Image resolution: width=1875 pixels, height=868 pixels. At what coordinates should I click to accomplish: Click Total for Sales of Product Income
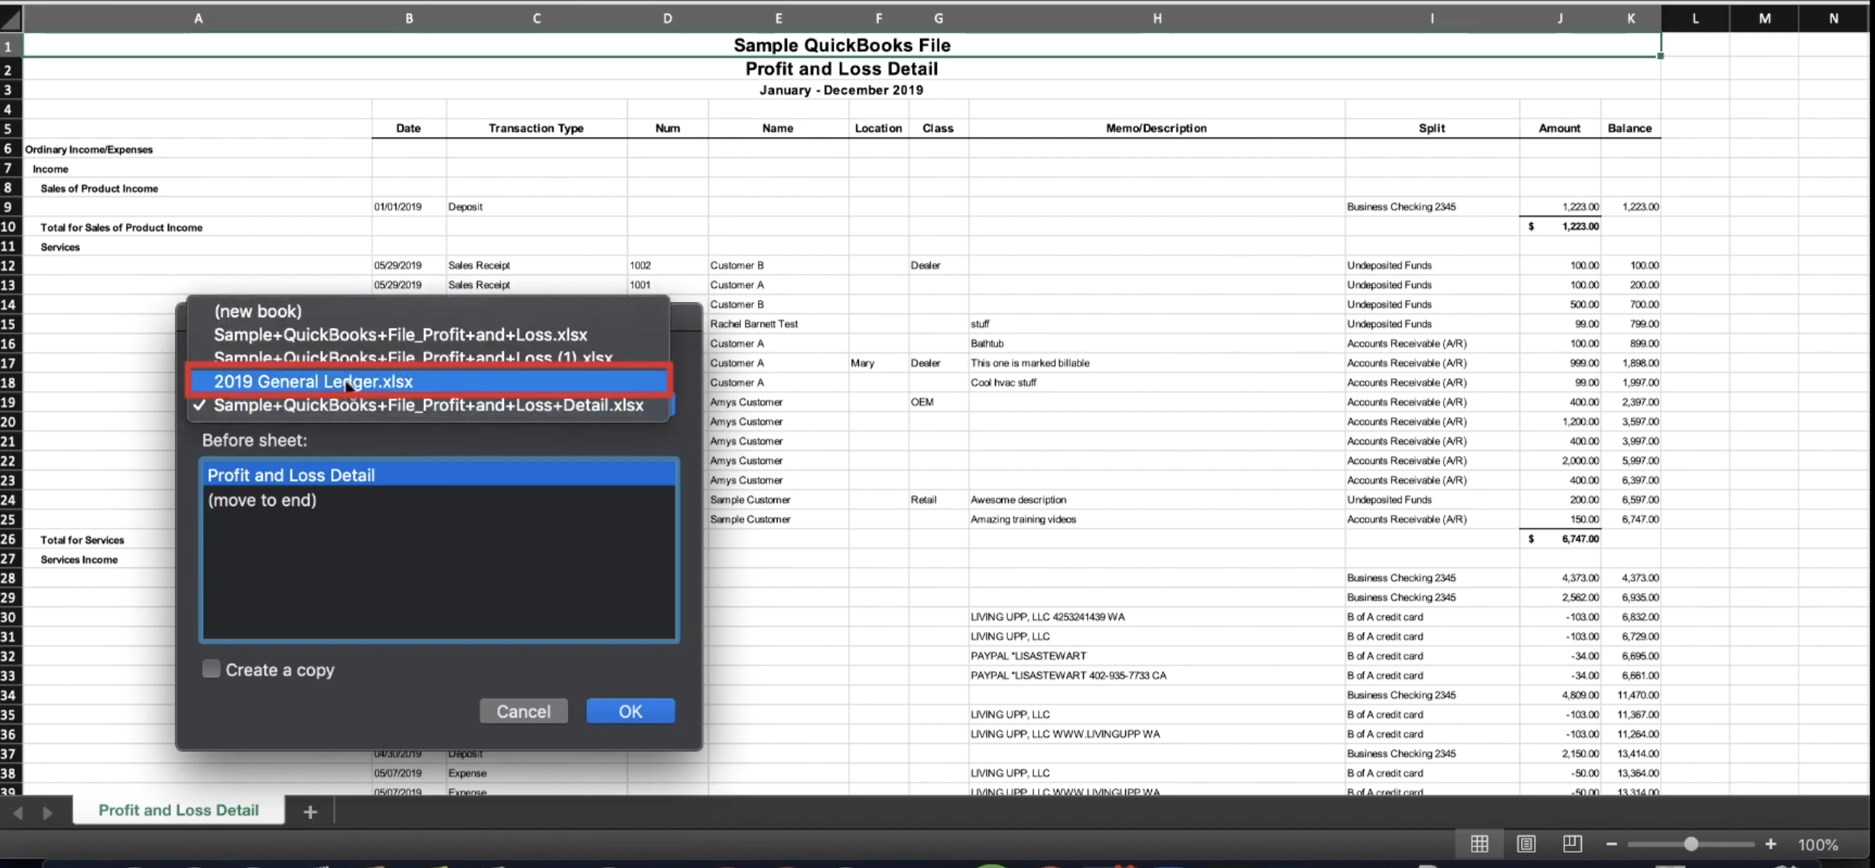[121, 228]
